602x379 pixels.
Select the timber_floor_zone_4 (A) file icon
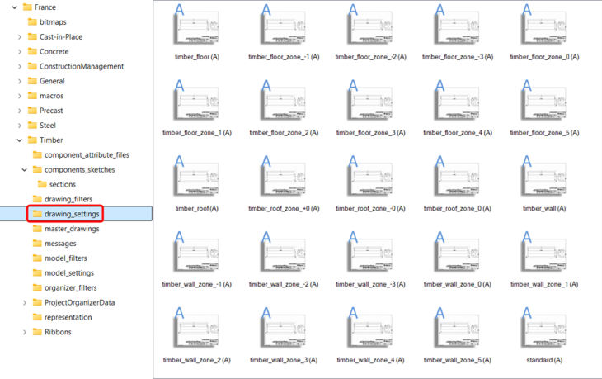pos(457,101)
